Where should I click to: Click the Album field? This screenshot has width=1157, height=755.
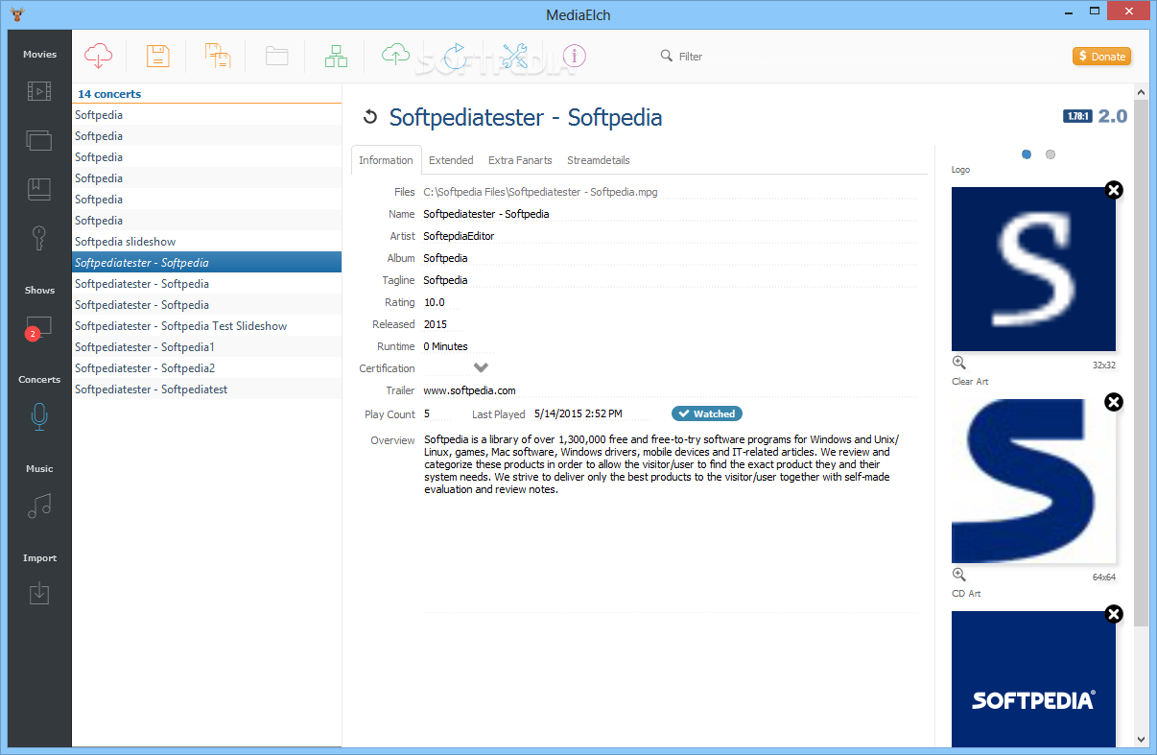point(670,258)
